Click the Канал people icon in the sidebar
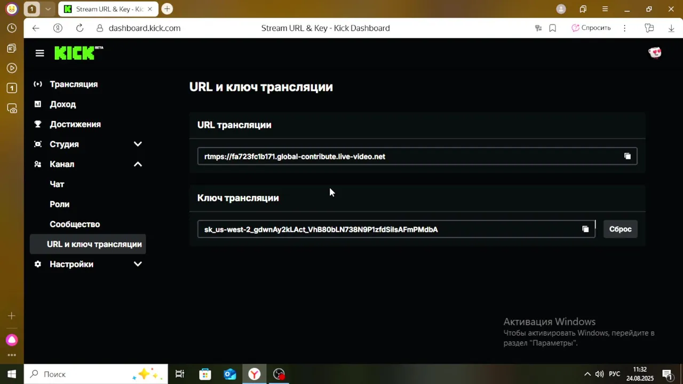The image size is (683, 384). coord(37,164)
